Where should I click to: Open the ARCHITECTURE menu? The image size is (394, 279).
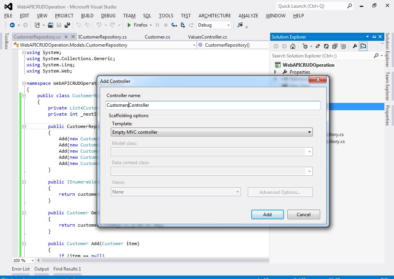214,16
